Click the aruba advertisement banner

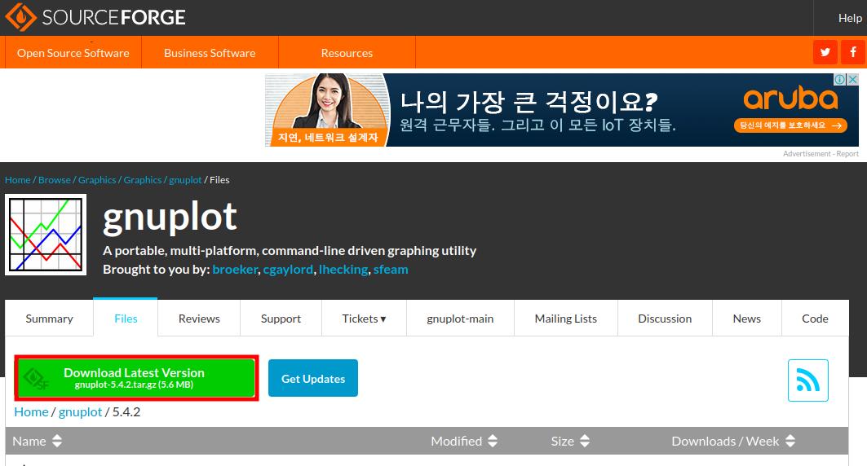point(562,110)
